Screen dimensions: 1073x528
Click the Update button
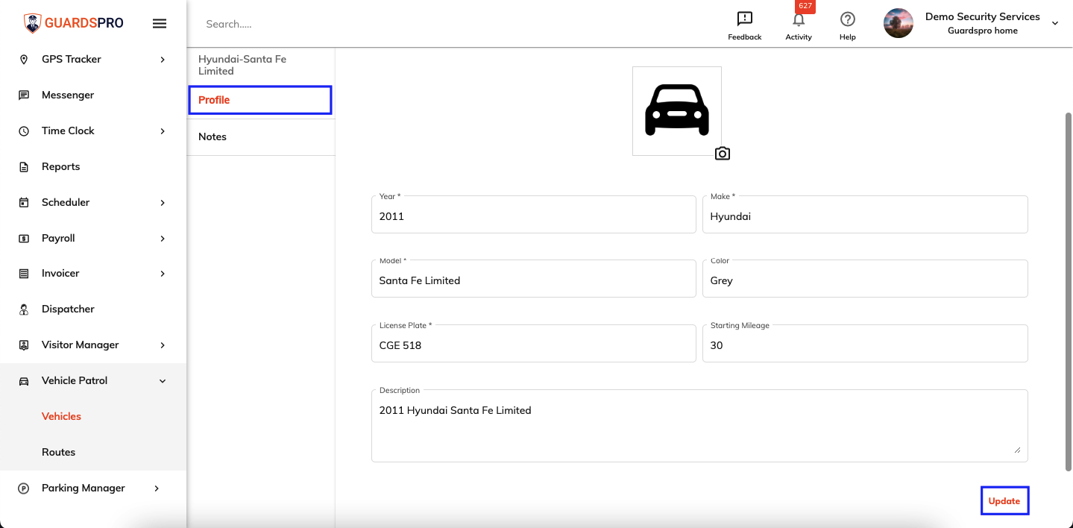point(1004,501)
